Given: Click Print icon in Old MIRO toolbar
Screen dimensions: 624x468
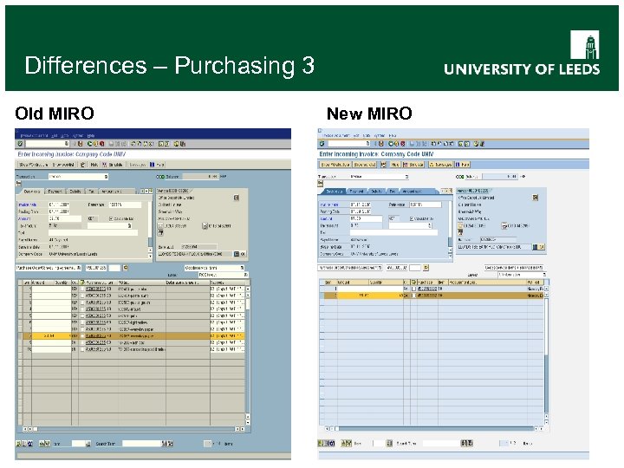Looking at the screenshot, I should [x=111, y=144].
